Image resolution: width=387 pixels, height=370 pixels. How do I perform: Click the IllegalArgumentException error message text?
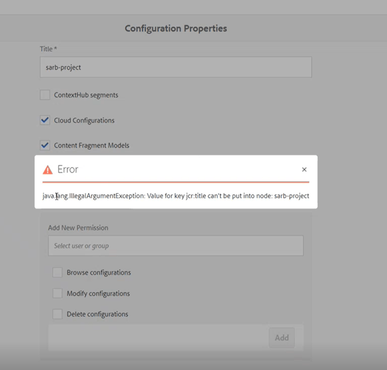[176, 196]
